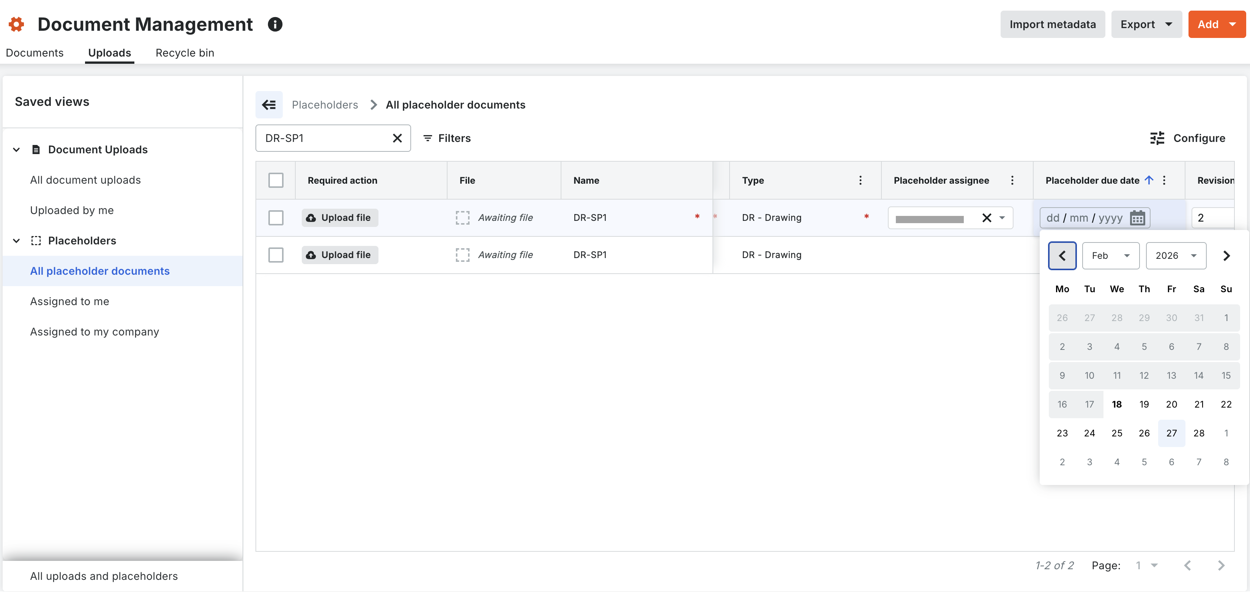This screenshot has height=592, width=1250.
Task: Open the settings gear icon
Action: coord(16,24)
